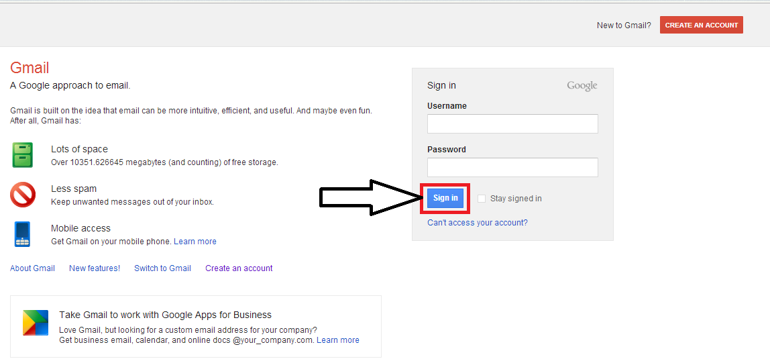Follow the Switch to Gmail link

[x=162, y=268]
